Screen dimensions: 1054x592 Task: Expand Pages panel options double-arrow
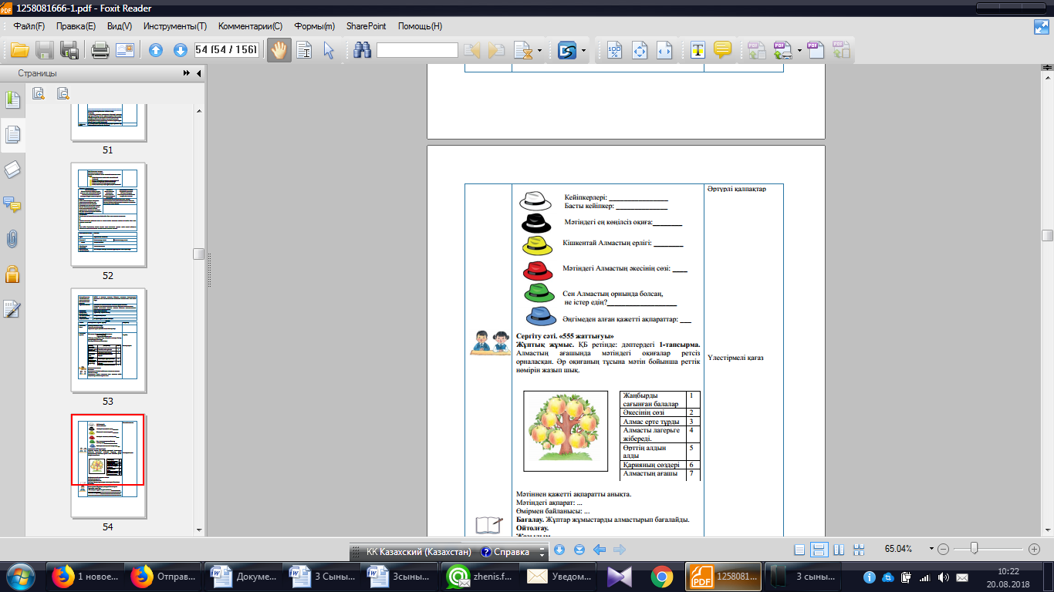click(x=187, y=74)
